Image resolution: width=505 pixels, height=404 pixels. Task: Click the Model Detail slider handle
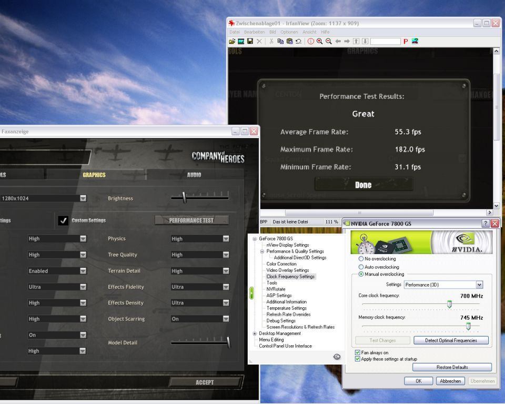(x=228, y=342)
